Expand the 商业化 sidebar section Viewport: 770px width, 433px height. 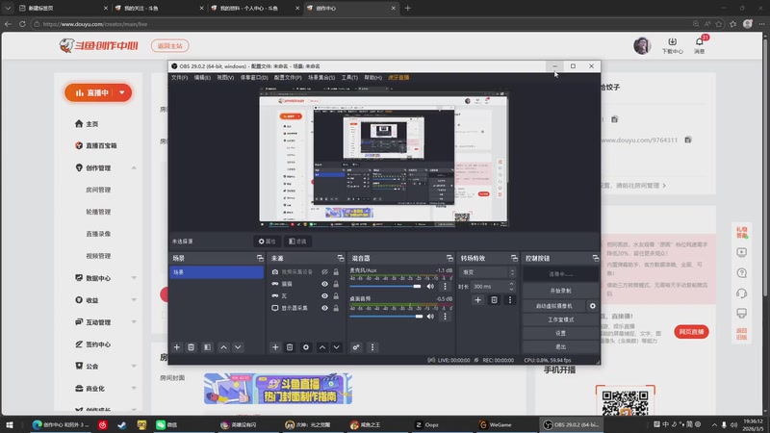click(x=134, y=389)
